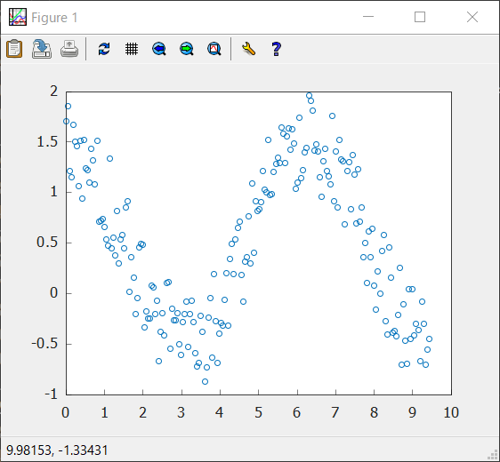This screenshot has height=462, width=500.
Task: Click the x-axis tick label 5
Action: 258,412
